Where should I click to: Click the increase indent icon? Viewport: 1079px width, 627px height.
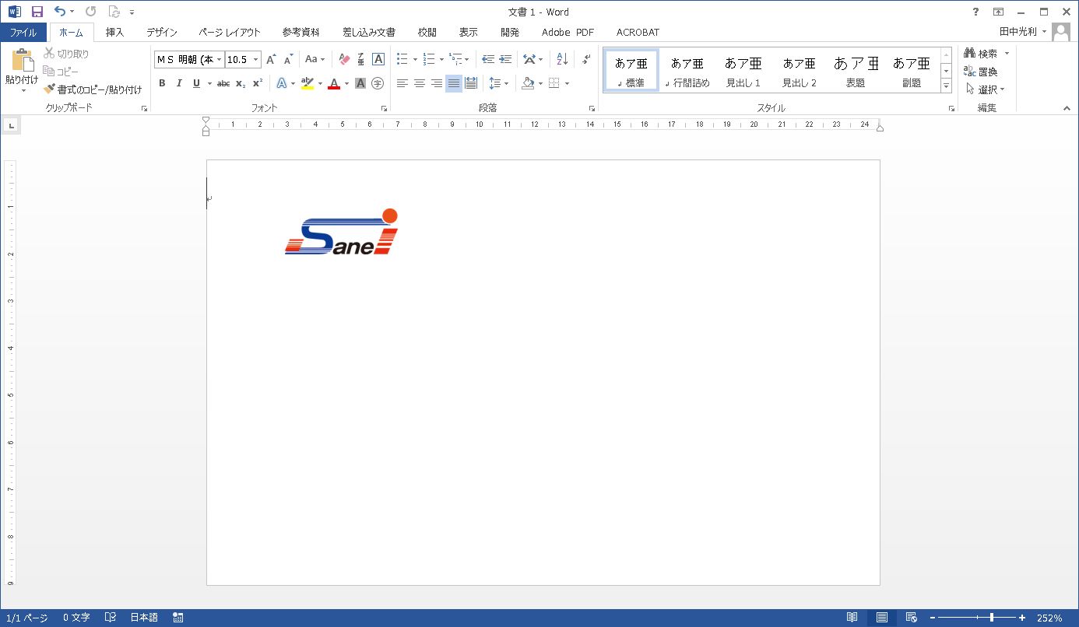point(505,59)
